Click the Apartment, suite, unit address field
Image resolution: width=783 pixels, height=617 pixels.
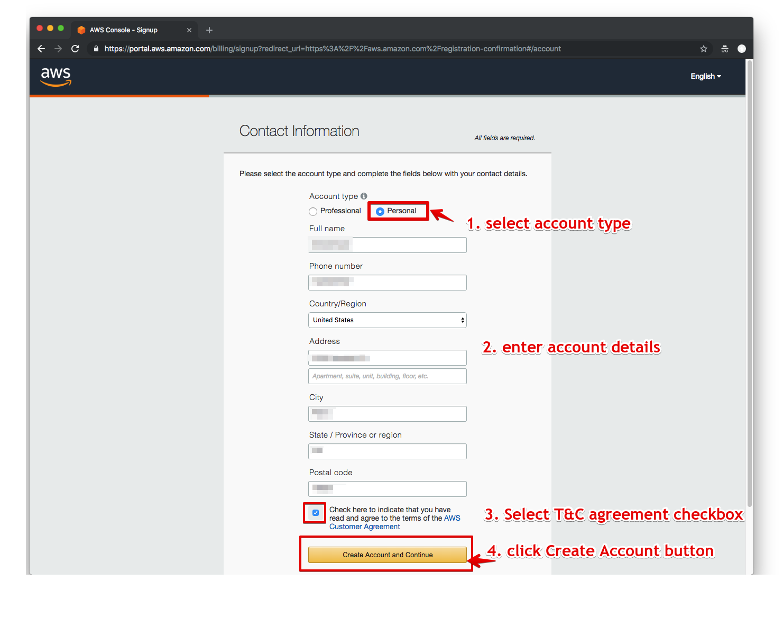pyautogui.click(x=387, y=376)
